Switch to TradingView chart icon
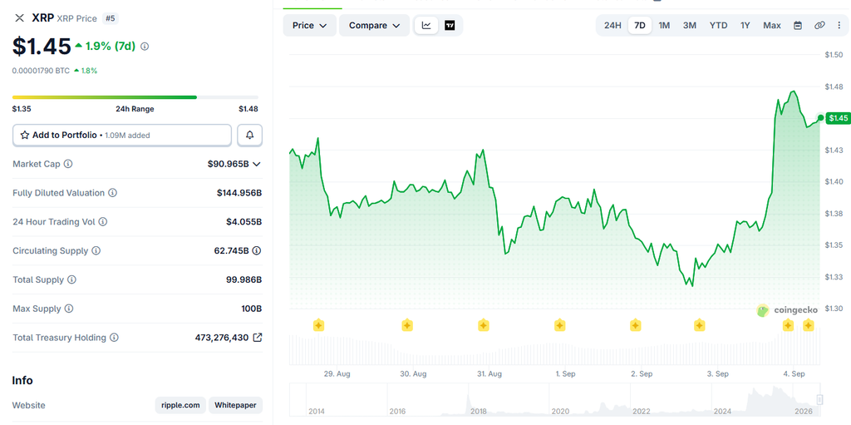The height and width of the screenshot is (425, 851). point(450,26)
